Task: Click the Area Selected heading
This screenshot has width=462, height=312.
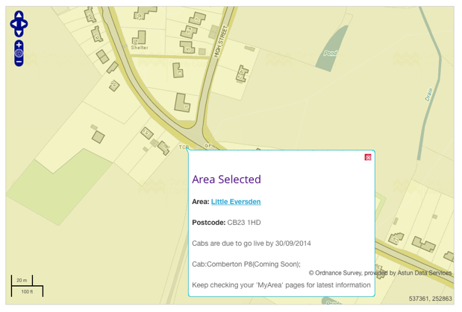Action: coord(226,179)
